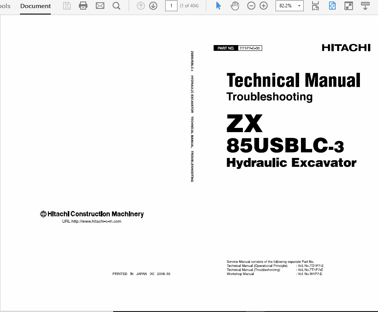
Task: Click the Fit one full page icon
Action: click(x=332, y=6)
